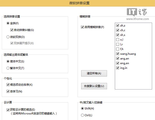Uncheck the zh,z fuzzy pair

[x=118, y=26]
